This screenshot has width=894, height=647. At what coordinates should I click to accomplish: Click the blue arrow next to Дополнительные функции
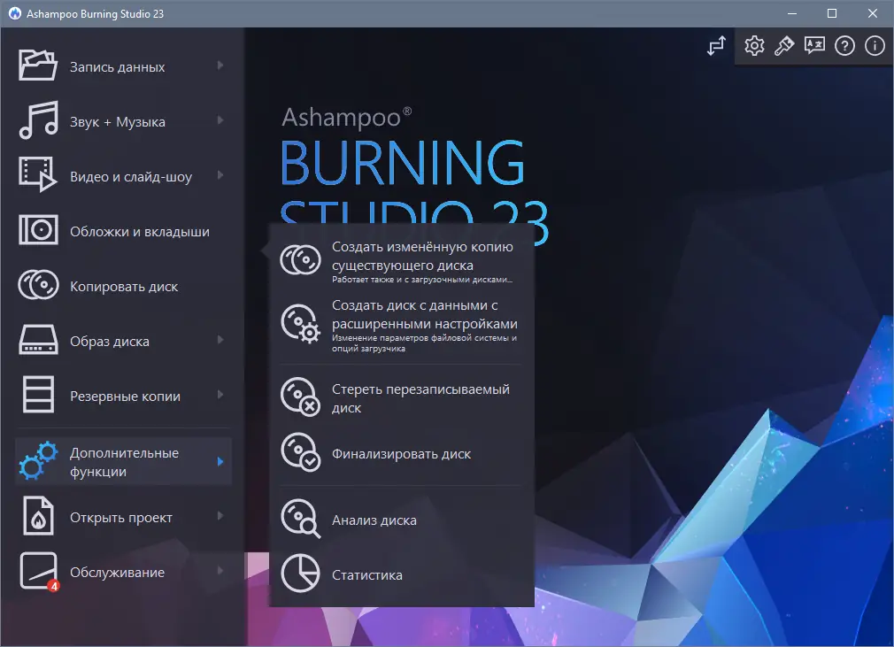point(220,461)
